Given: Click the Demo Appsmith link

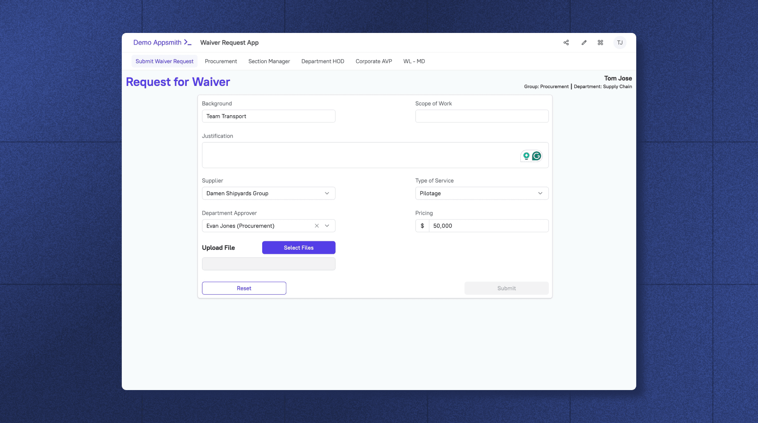Looking at the screenshot, I should click(x=157, y=42).
